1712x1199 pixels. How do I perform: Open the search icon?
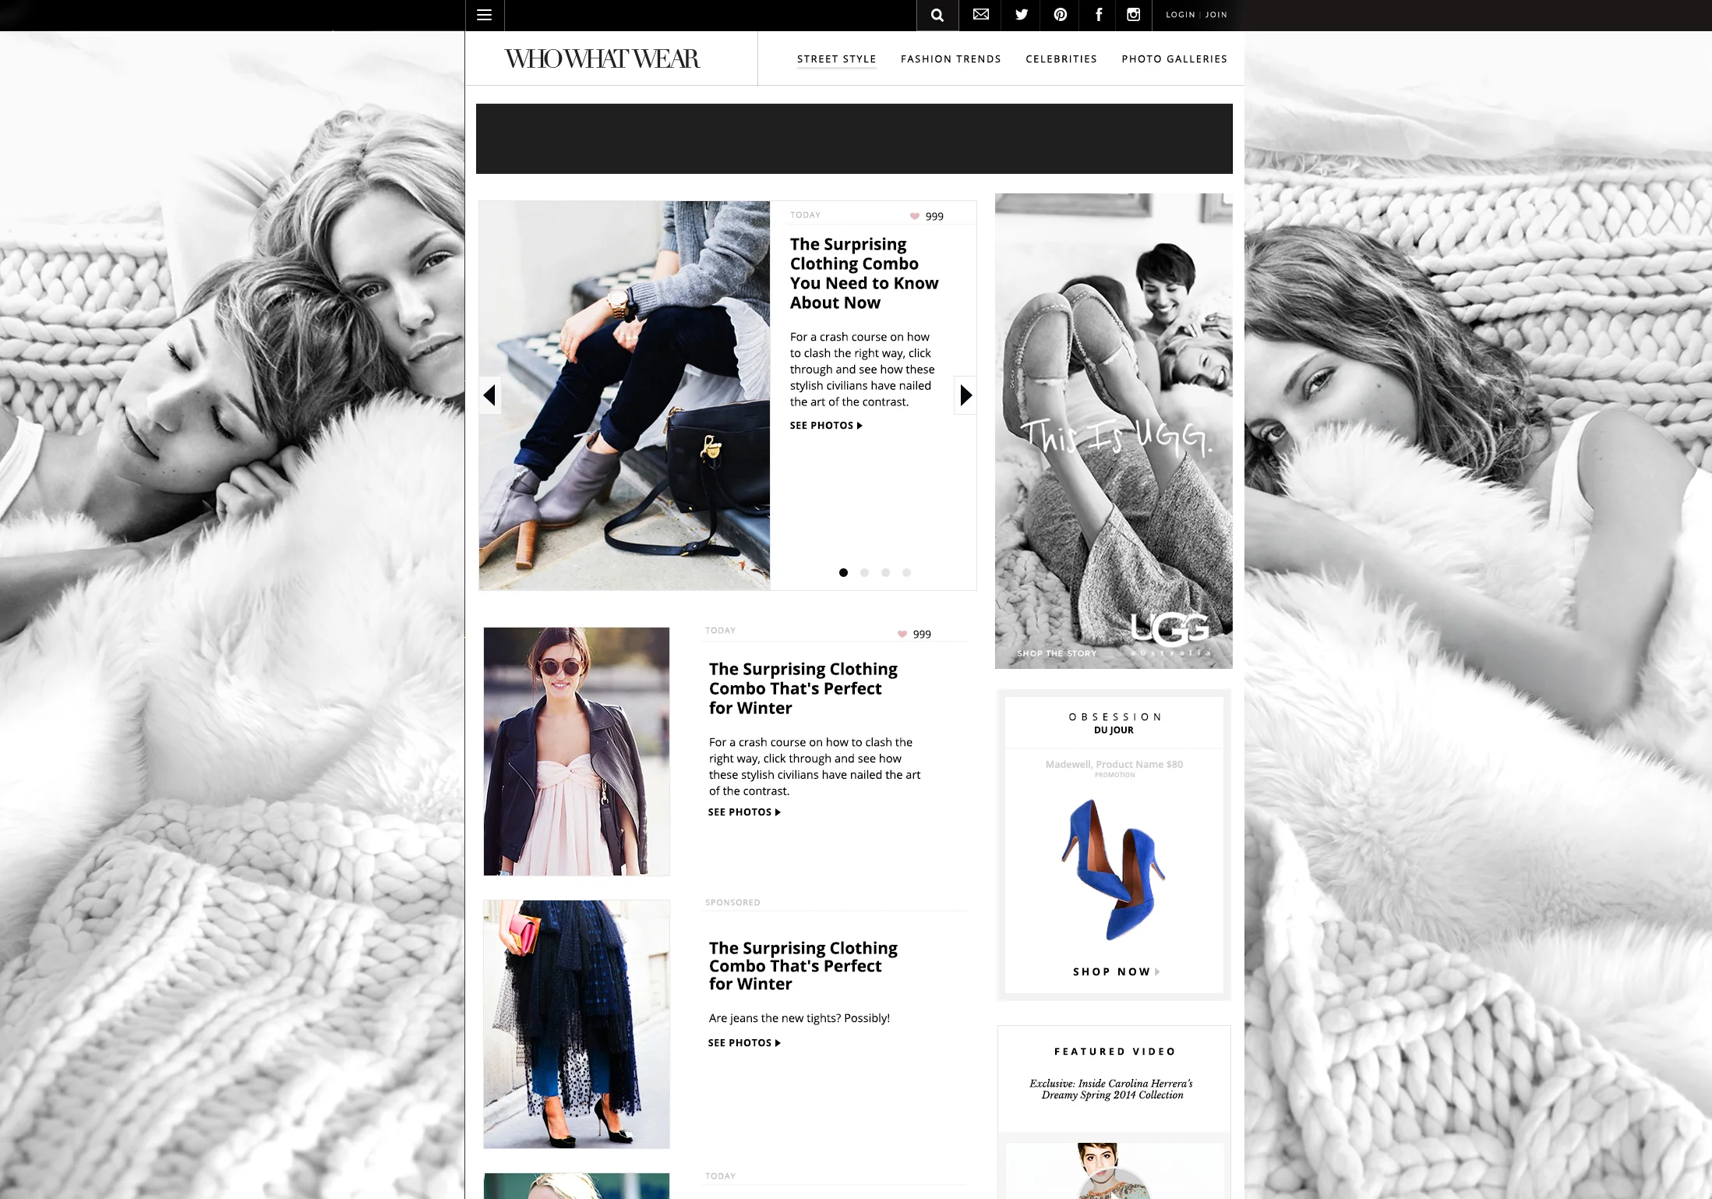coord(937,15)
